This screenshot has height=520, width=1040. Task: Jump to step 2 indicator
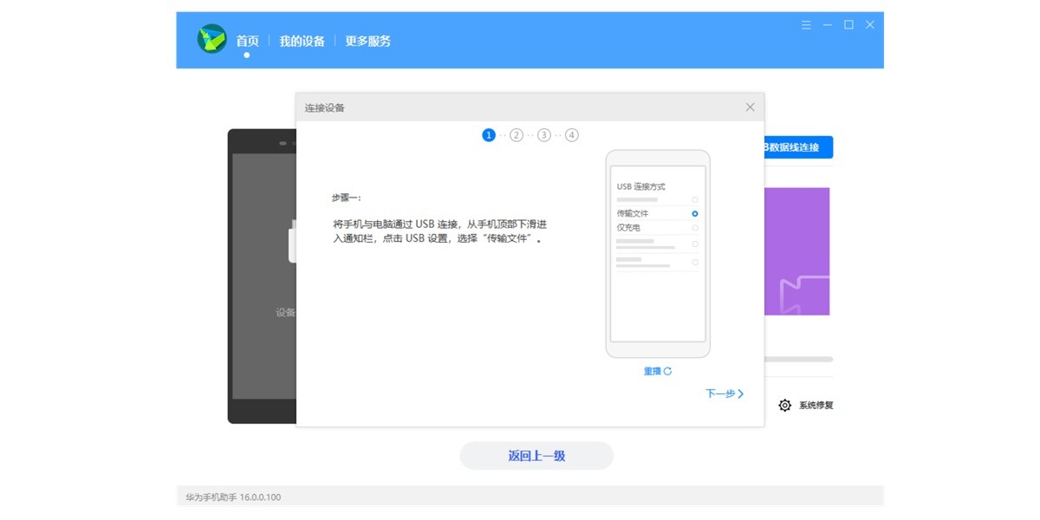point(517,135)
